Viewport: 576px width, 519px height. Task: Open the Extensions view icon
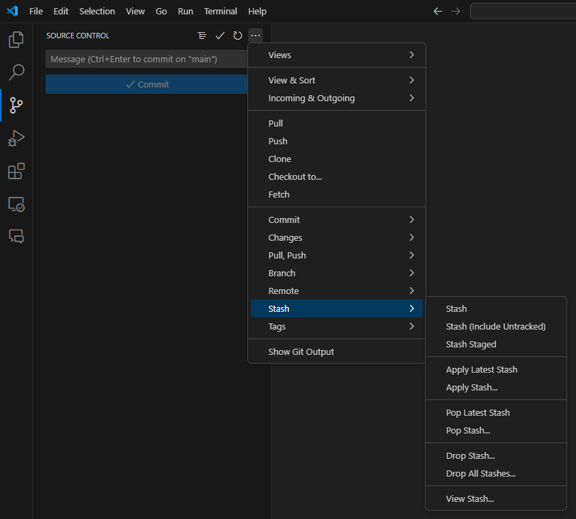click(16, 171)
